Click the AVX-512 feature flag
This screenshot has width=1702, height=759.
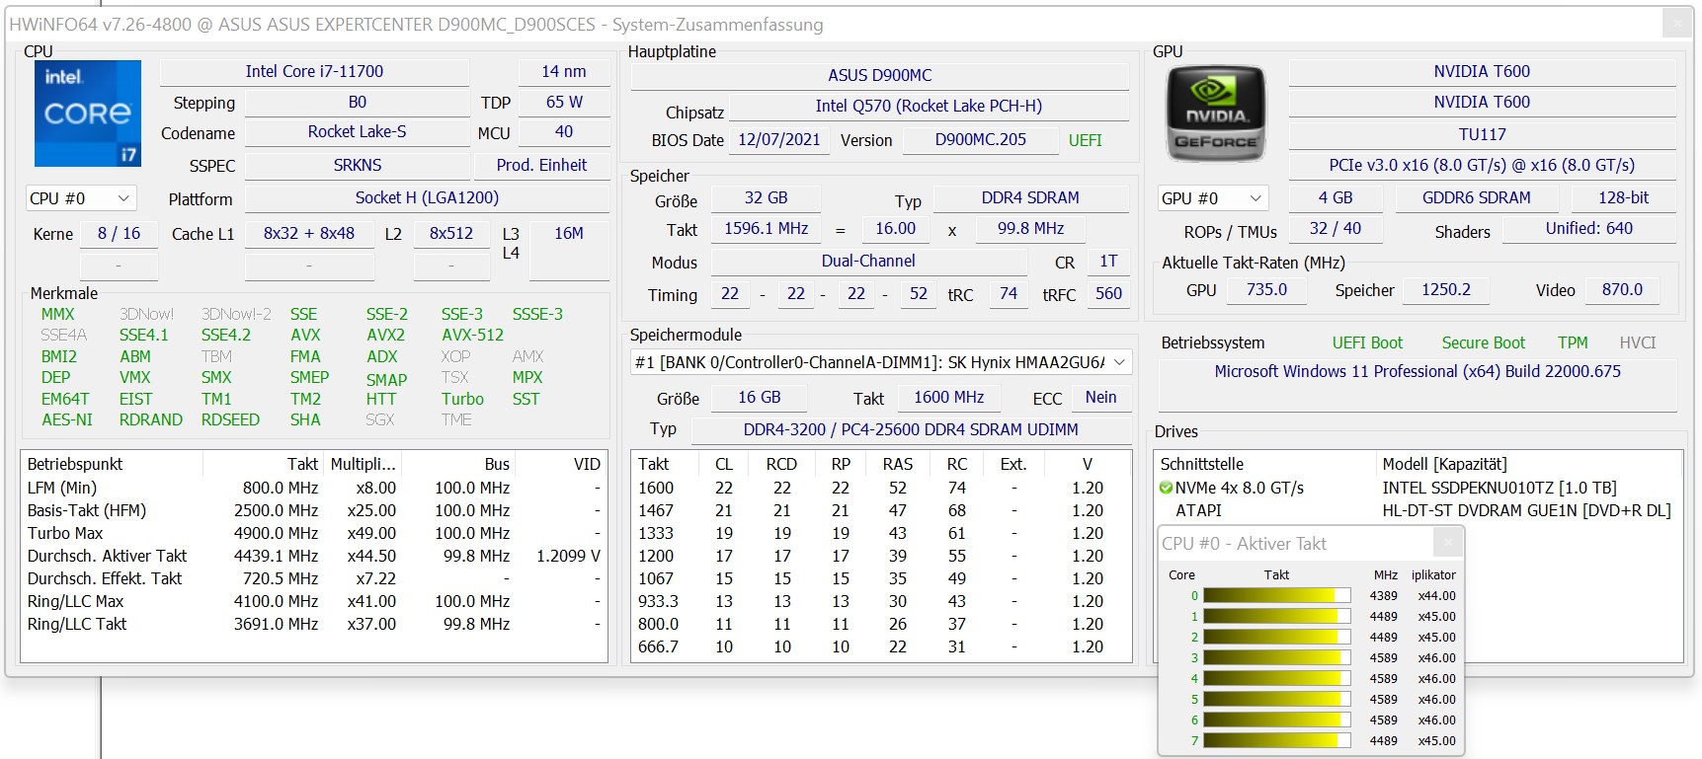coord(472,335)
